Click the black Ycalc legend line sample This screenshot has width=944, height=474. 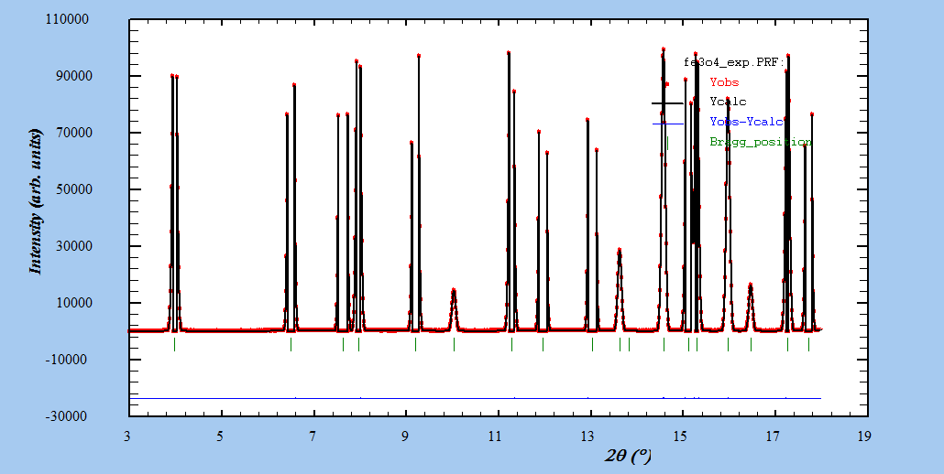(667, 103)
